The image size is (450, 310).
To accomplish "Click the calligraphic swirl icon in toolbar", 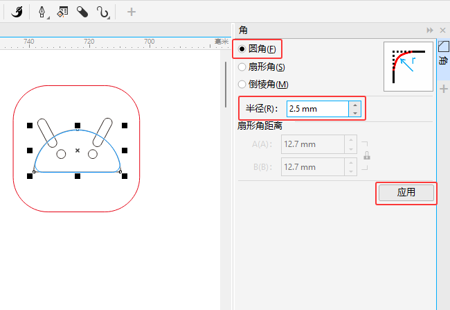I will [17, 12].
